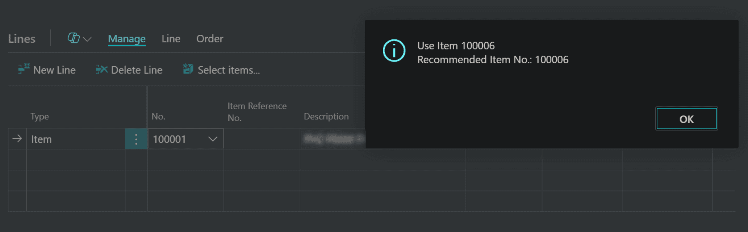
Task: Click the Use Item 100006 text
Action: [456, 46]
